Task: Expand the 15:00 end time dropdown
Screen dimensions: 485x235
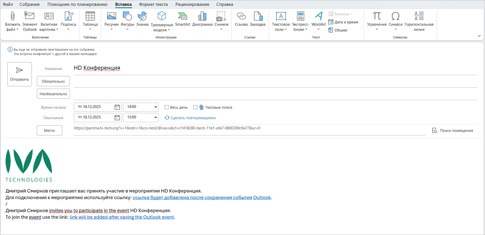Action: tap(155, 117)
